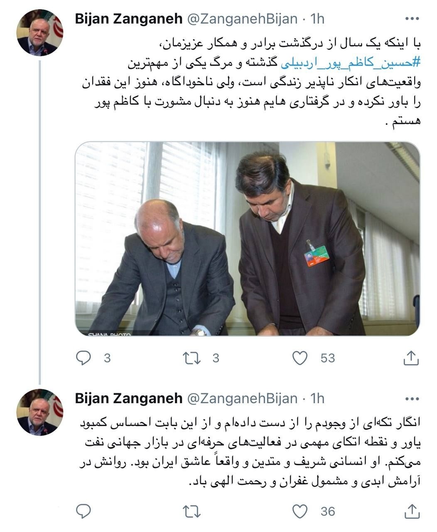Like the second tweet with 36 likes
The width and height of the screenshot is (437, 532).
[300, 511]
